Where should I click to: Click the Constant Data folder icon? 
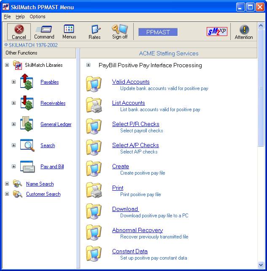click(x=94, y=253)
